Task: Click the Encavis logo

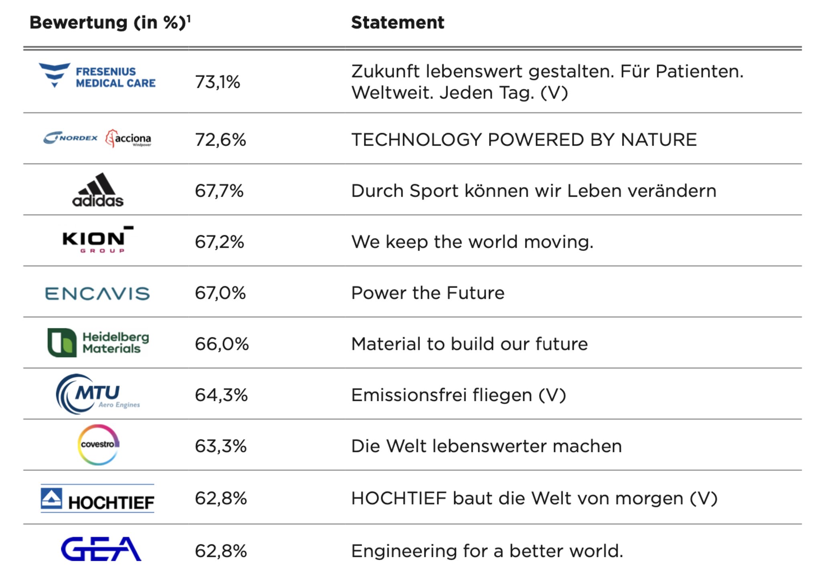Action: click(97, 293)
